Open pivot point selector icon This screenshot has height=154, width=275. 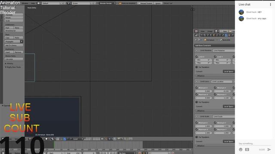pyautogui.click(x=53, y=139)
